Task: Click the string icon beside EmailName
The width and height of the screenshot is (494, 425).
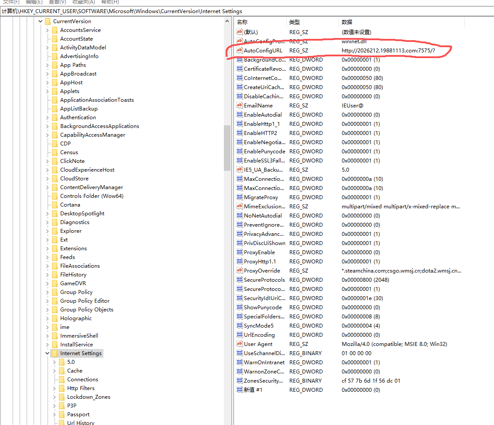Action: click(x=240, y=105)
